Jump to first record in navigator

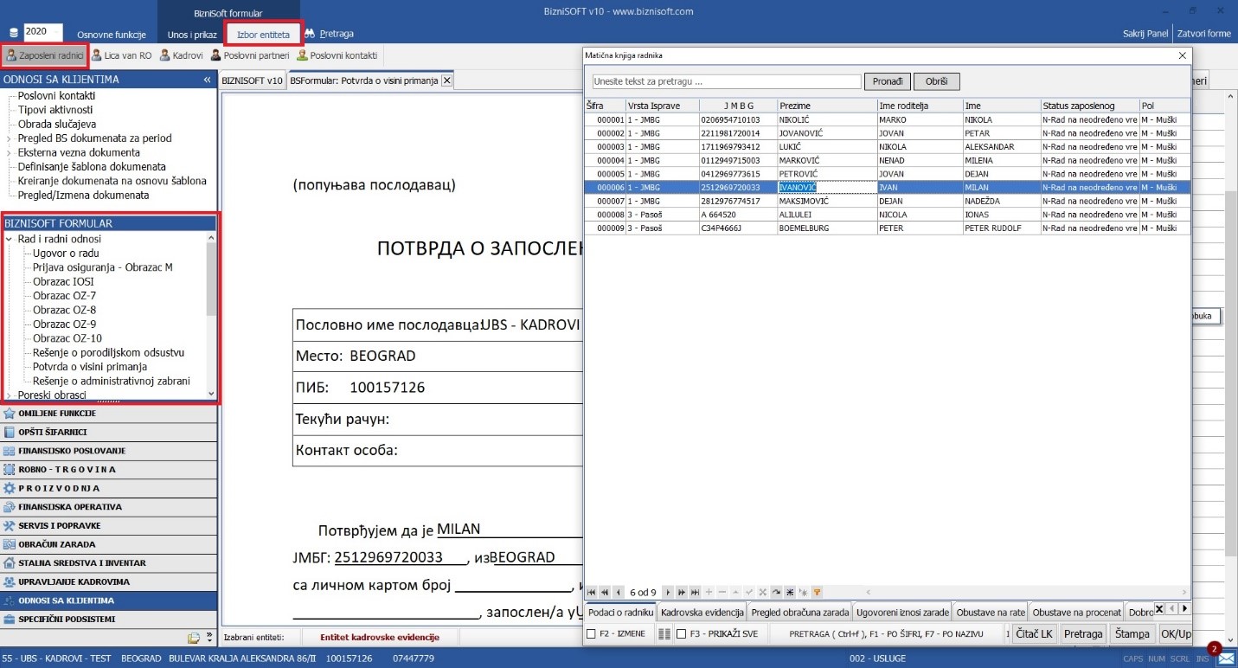tap(591, 592)
